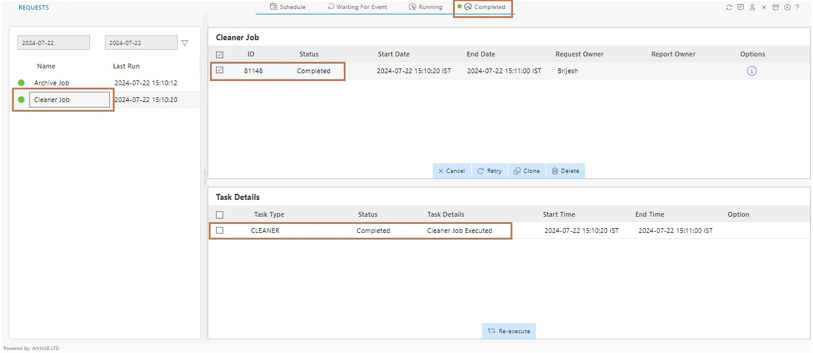Click the refresh icon in top toolbar

point(729,8)
